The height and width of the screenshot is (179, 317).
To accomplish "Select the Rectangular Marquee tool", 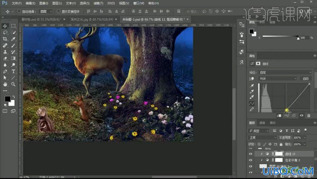I will click(13, 26).
